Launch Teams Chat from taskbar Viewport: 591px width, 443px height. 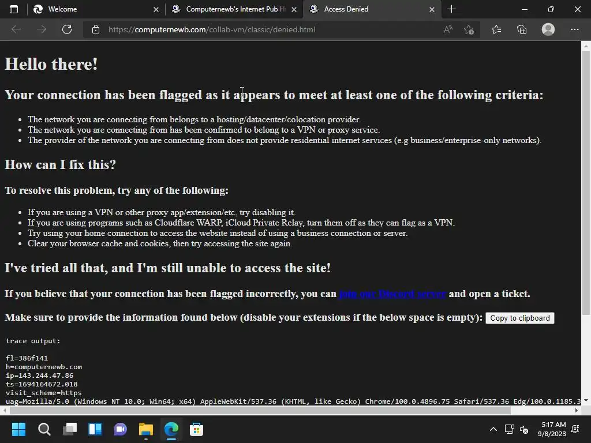point(120,429)
